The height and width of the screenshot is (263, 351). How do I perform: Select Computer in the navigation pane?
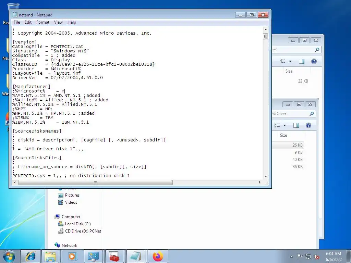[71, 217]
